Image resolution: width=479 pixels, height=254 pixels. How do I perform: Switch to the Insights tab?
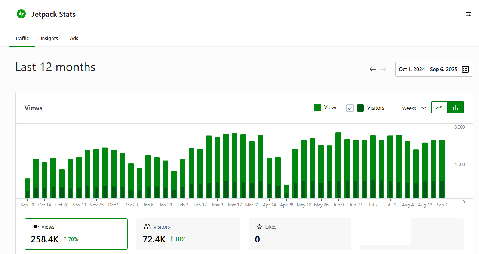point(49,38)
